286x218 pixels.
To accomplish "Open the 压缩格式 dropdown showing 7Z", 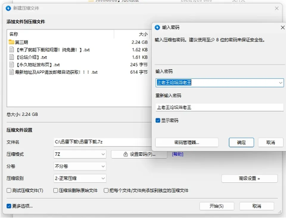I will coord(80,154).
